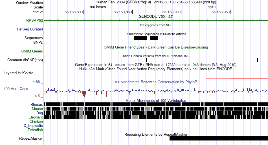Select the Dog alignment row label
This screenshot has width=268, height=145.
[x=39, y=113]
